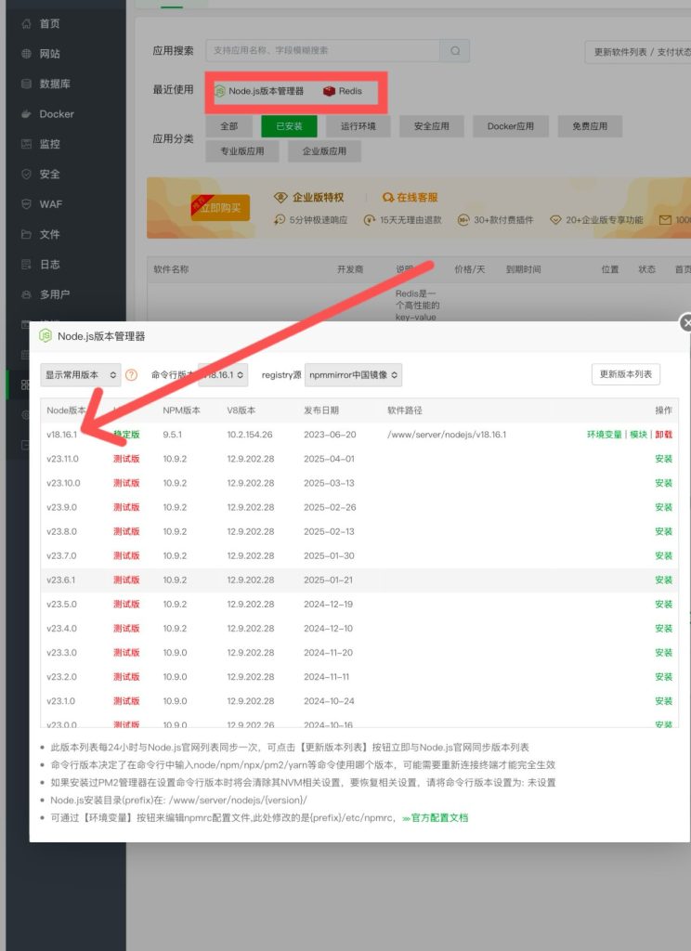The image size is (691, 951).
Task: Open 环境变量 for v18.16.1
Action: click(x=605, y=435)
